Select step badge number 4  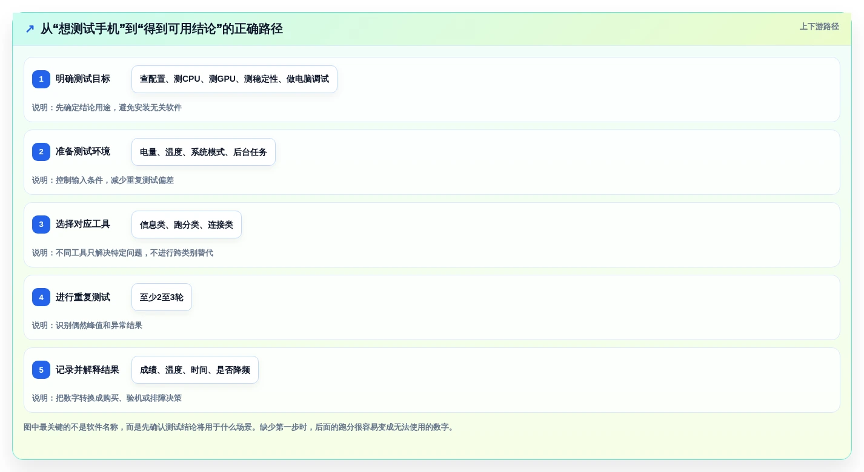(x=41, y=297)
